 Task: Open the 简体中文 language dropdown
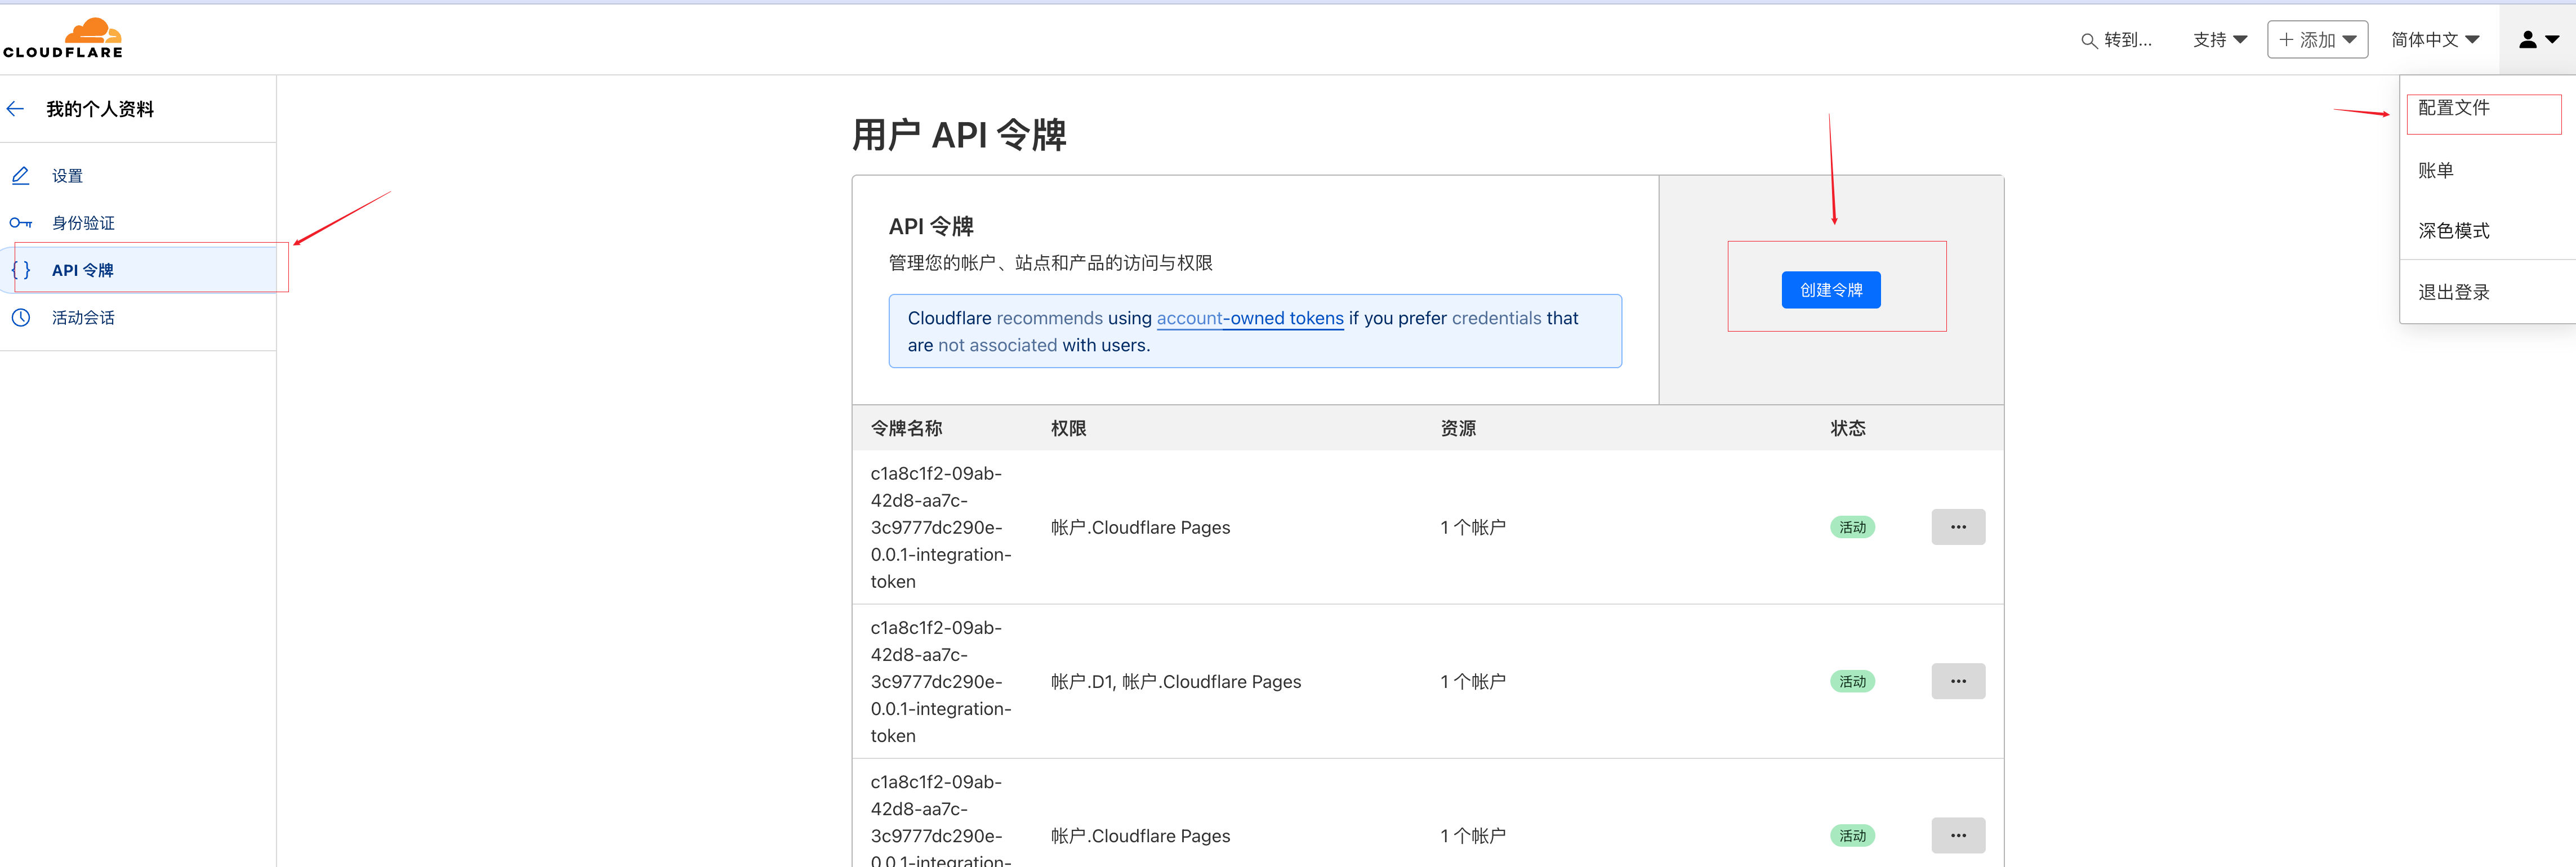tap(2434, 40)
